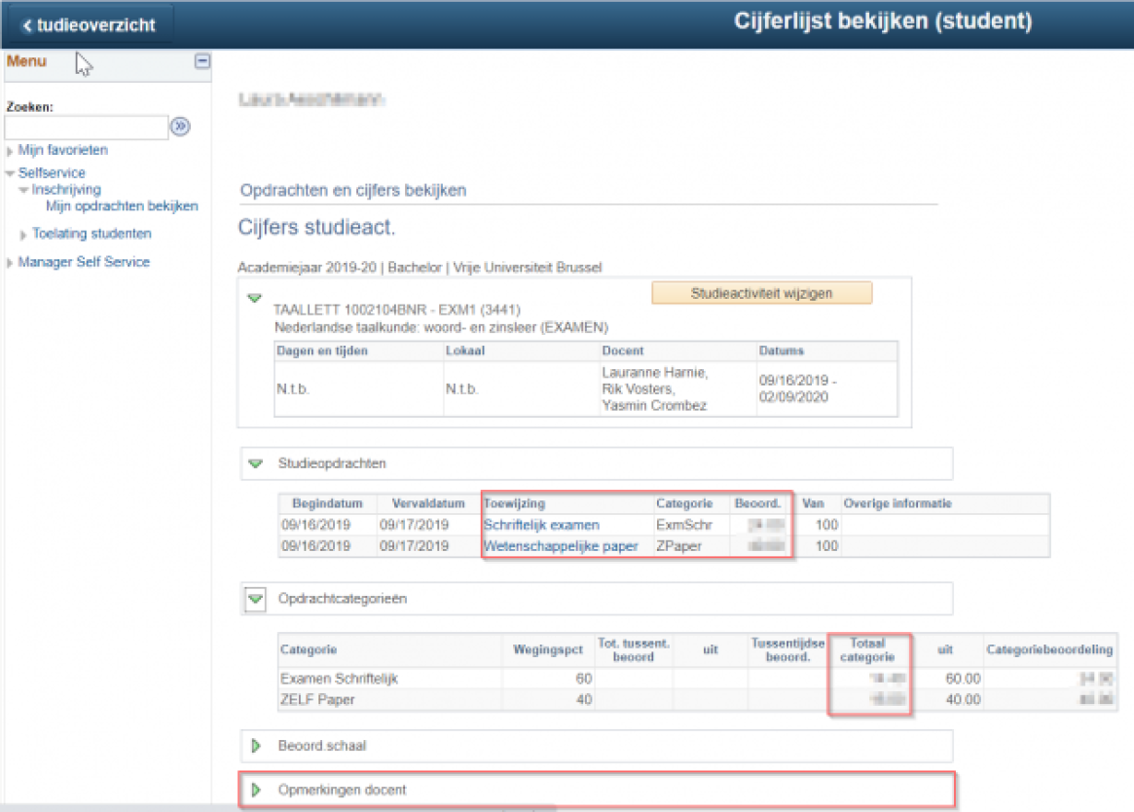Collapse the Menu panel with minus icon
The height and width of the screenshot is (812, 1134).
(x=201, y=61)
